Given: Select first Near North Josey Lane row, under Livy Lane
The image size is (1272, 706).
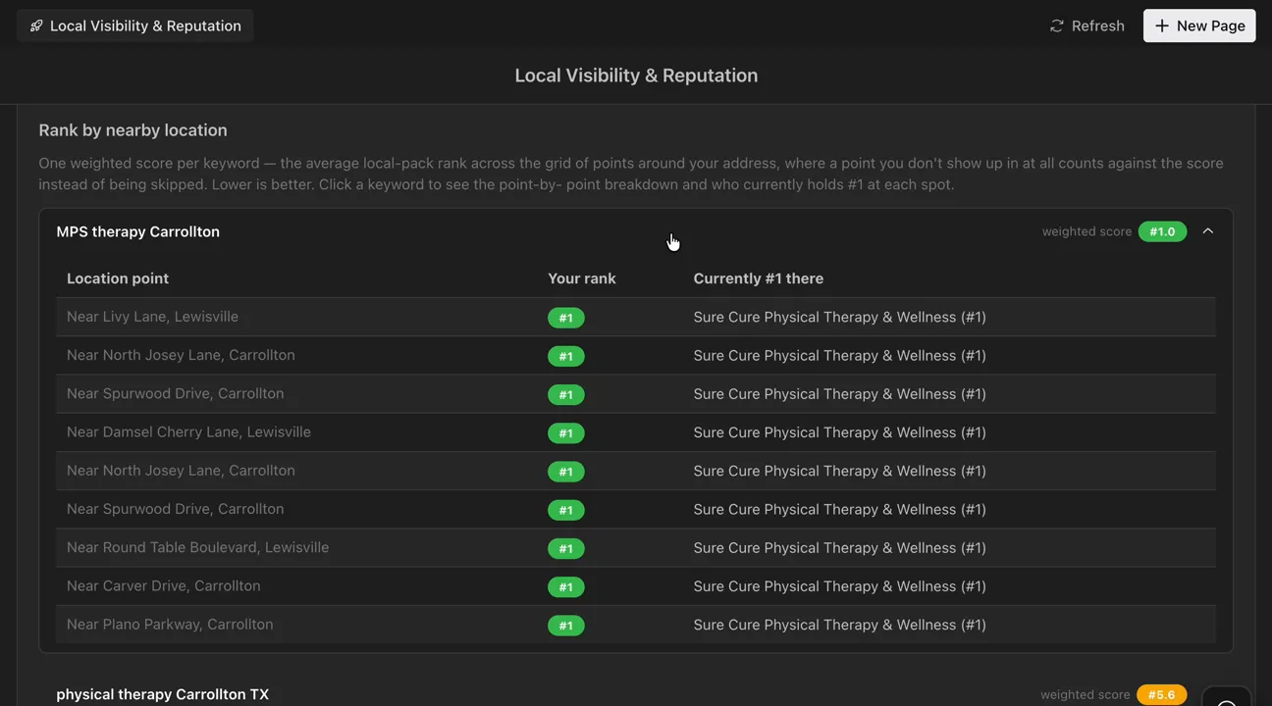Looking at the screenshot, I should (636, 355).
